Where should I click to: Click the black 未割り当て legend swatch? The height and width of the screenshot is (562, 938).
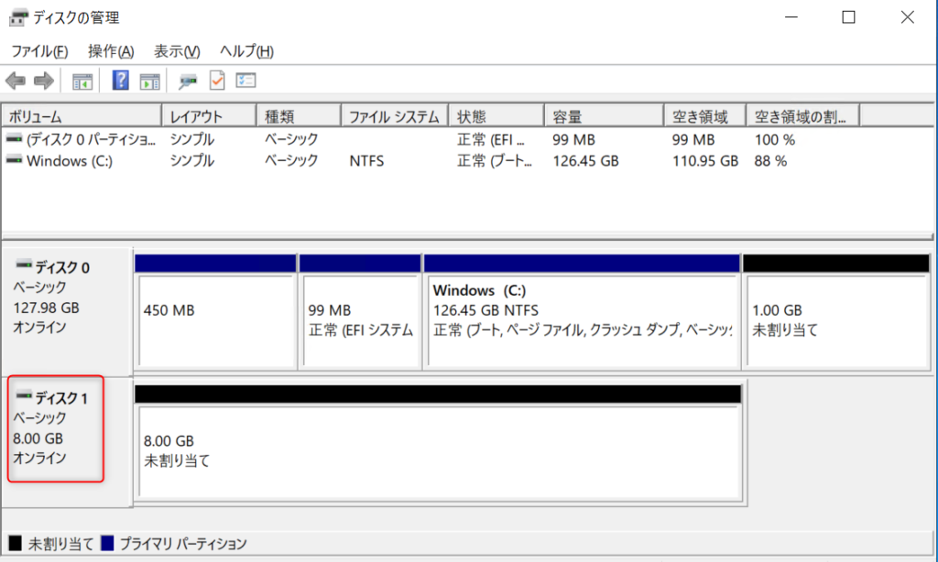(15, 543)
